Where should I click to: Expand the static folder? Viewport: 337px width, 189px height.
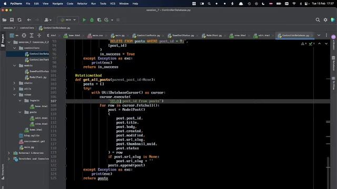click(x=14, y=83)
